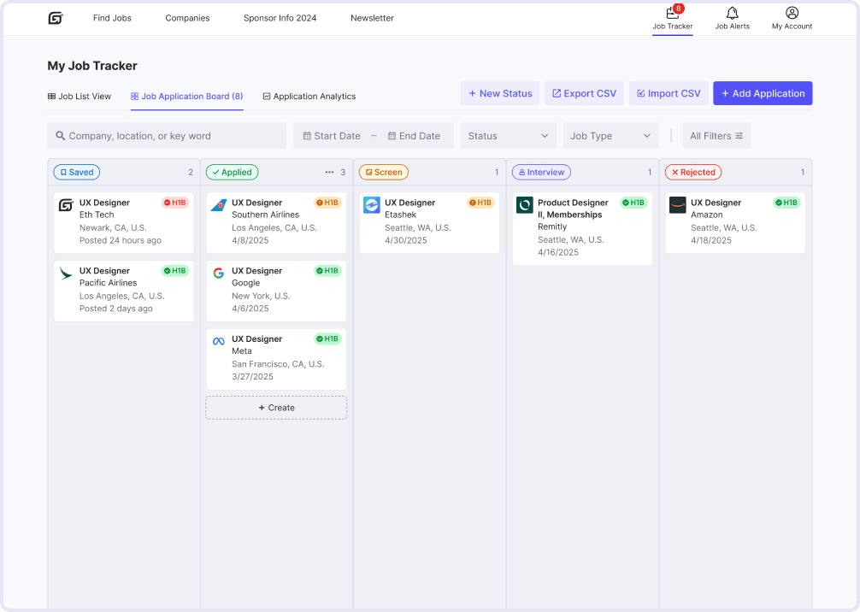The width and height of the screenshot is (860, 612).
Task: Click the Rejected status tag
Action: 693,172
